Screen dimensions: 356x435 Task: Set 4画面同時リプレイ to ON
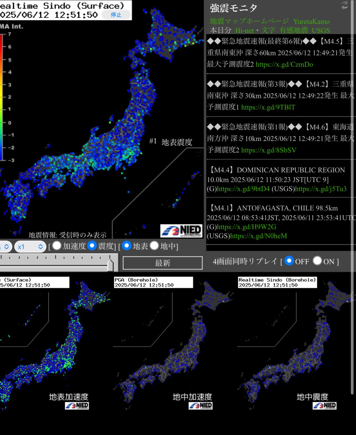click(x=317, y=261)
